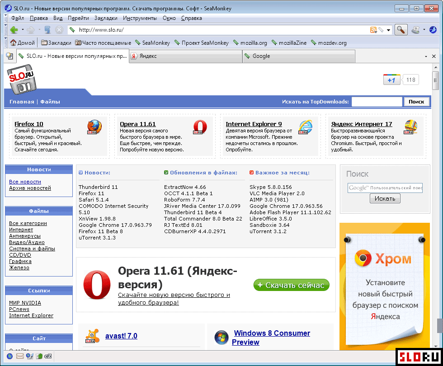Open Composer from status bar icon

[x=29, y=356]
